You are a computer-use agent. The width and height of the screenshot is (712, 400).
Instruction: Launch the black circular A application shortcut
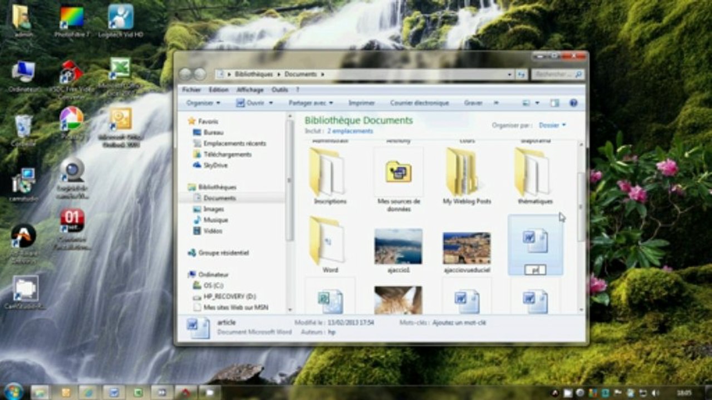point(24,242)
